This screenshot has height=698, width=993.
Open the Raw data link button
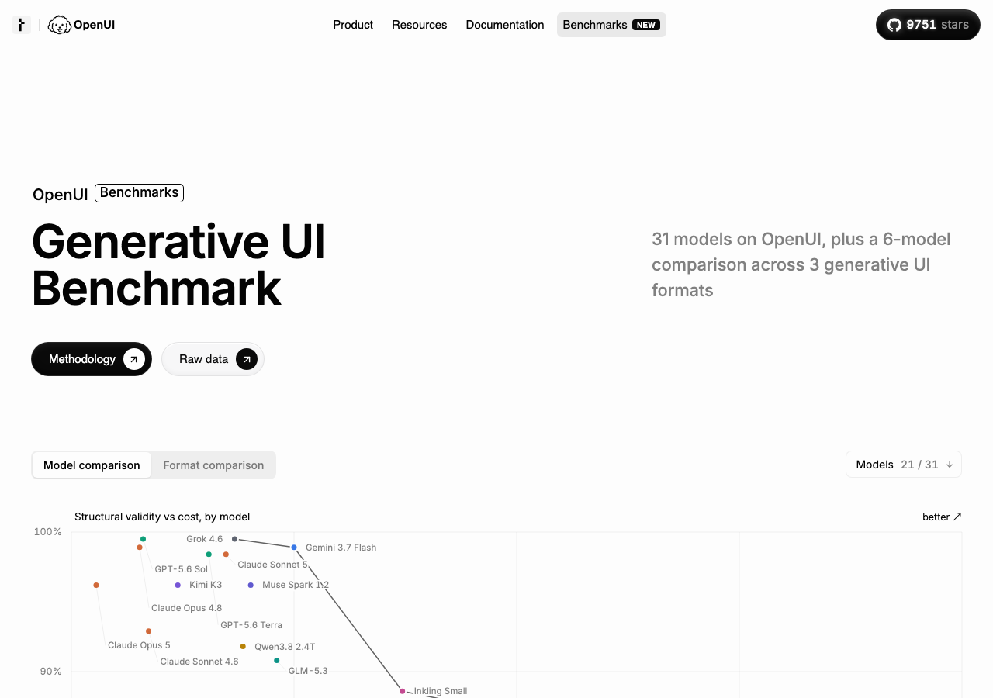(213, 359)
